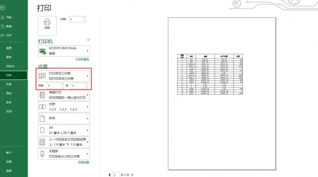Open the Printer Properties link
318x177 pixels.
click(82, 59)
